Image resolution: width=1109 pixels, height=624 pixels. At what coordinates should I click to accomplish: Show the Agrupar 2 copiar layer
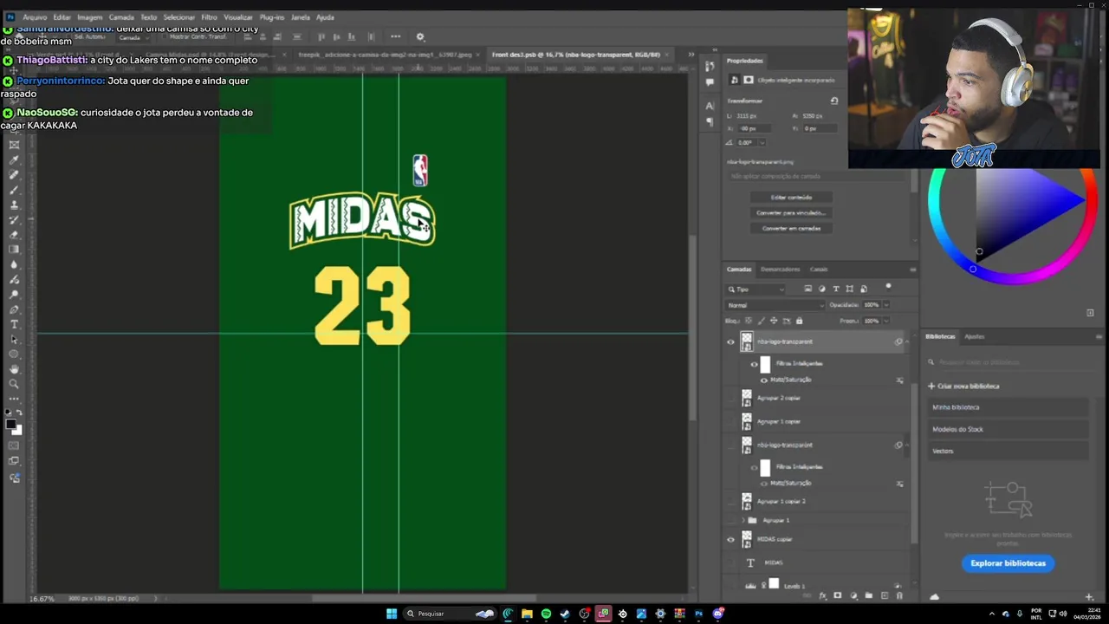pos(730,398)
